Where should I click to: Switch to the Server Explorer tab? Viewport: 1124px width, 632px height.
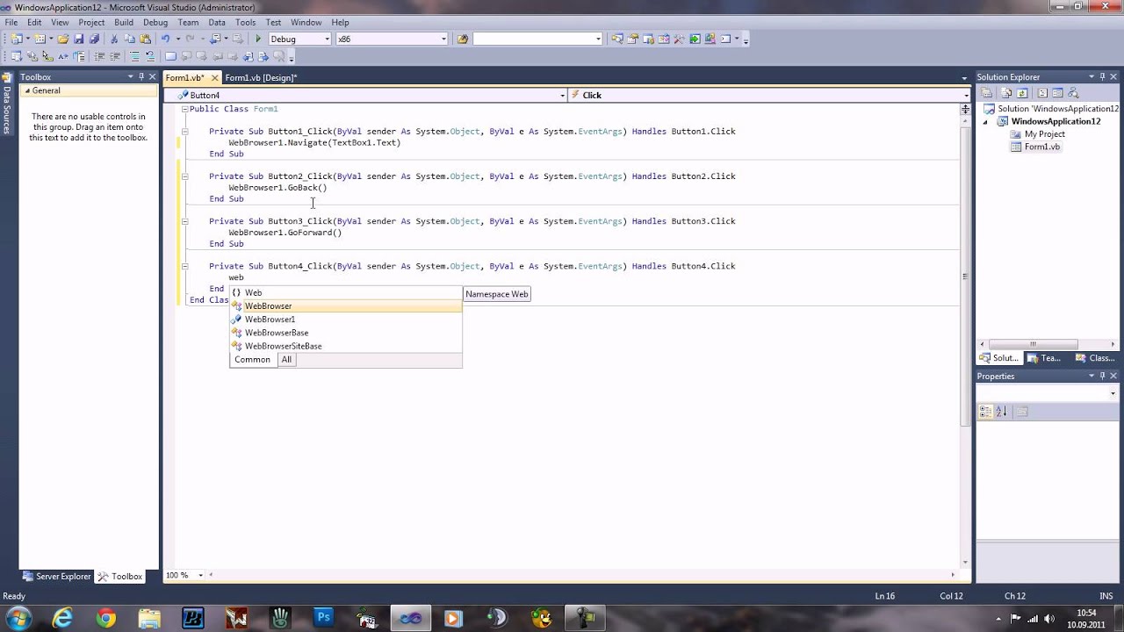56,577
